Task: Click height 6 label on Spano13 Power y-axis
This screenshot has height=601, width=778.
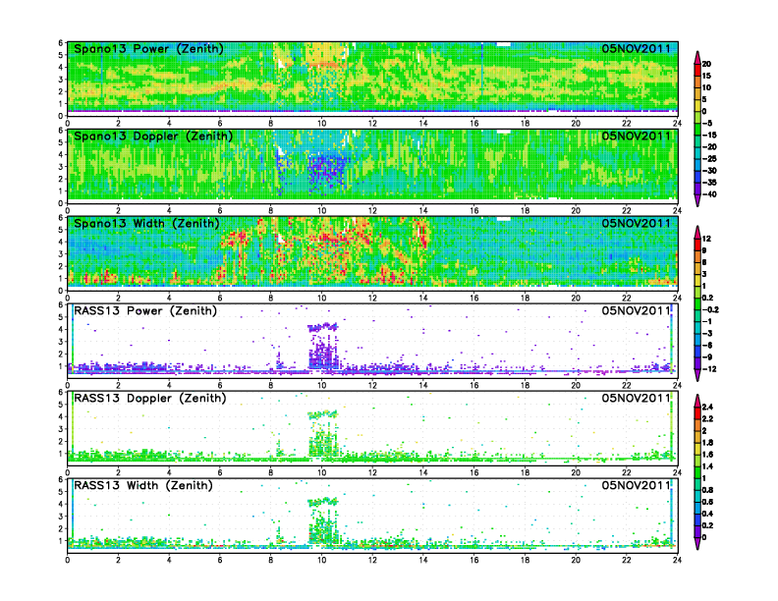Action: pos(61,43)
